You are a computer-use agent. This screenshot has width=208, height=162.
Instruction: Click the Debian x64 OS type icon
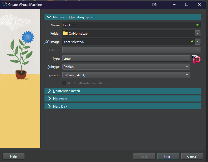(x=196, y=59)
